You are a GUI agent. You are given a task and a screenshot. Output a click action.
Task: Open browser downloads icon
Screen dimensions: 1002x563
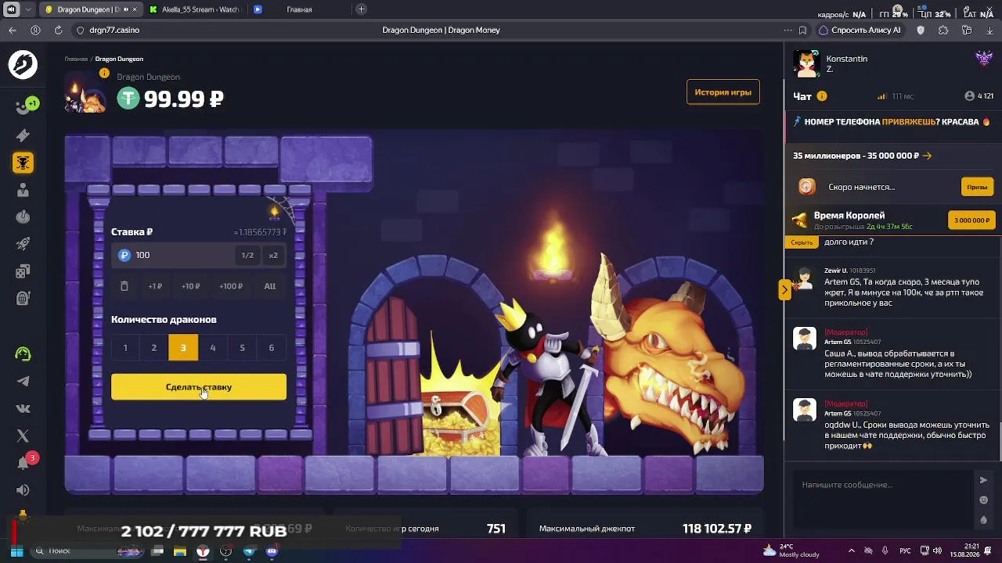coord(989,30)
